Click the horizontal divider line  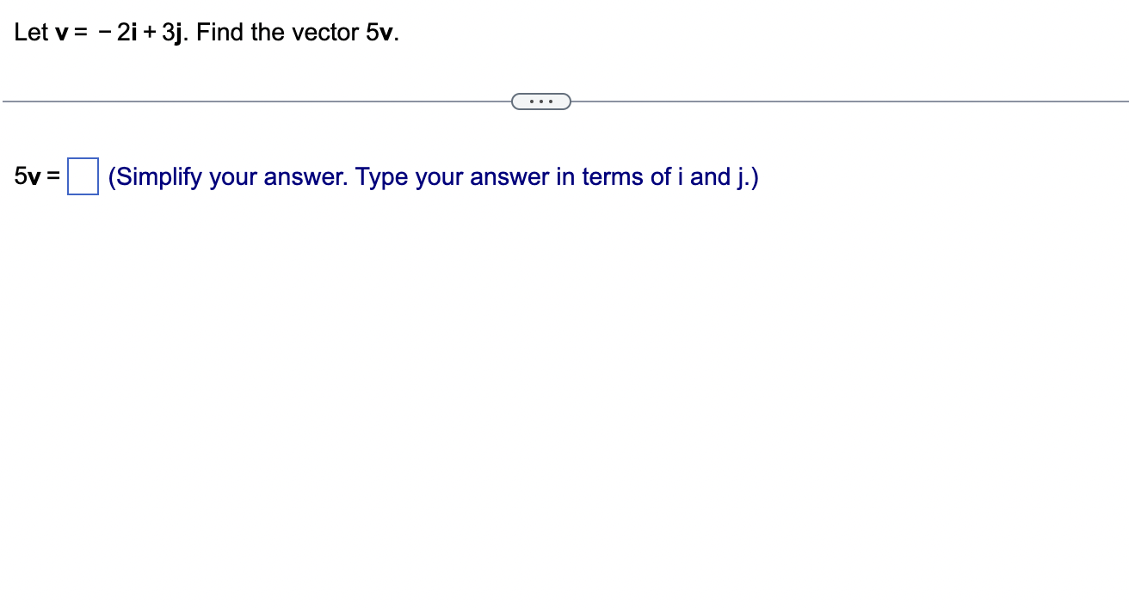(258, 101)
